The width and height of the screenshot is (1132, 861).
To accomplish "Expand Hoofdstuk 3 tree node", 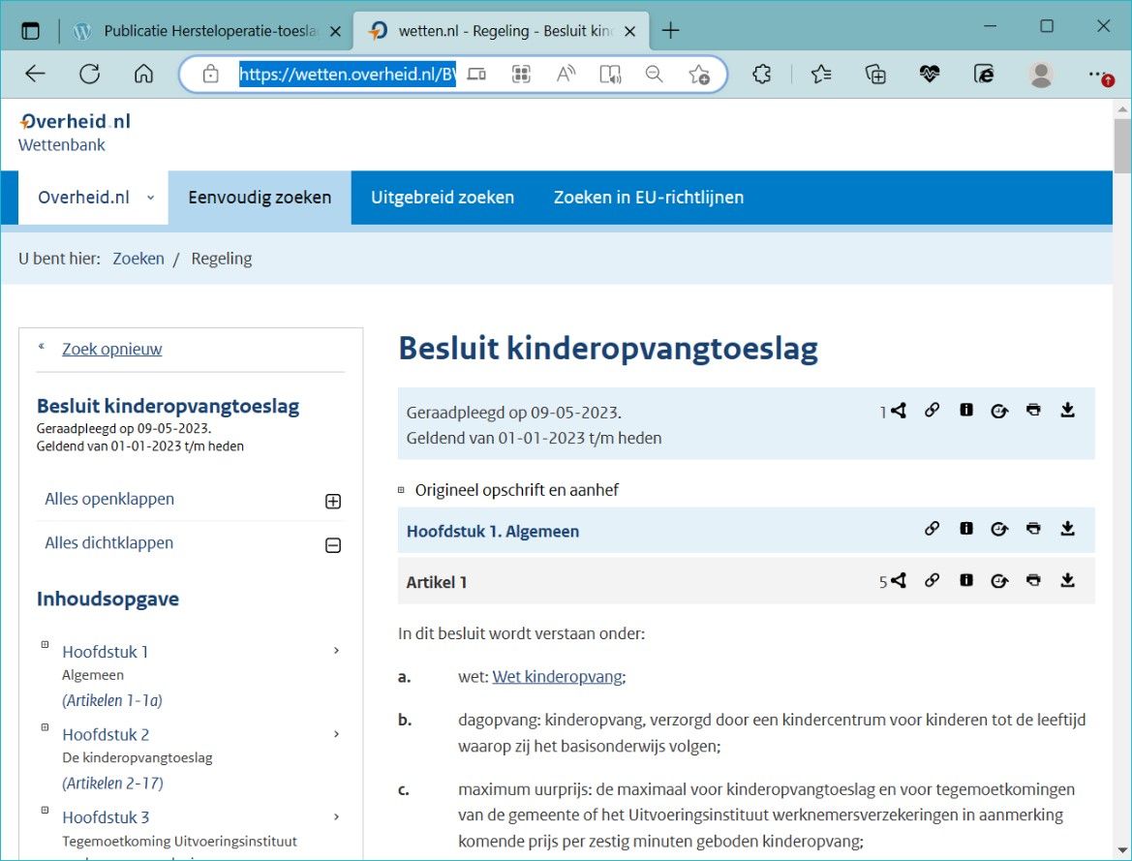I will pos(45,811).
